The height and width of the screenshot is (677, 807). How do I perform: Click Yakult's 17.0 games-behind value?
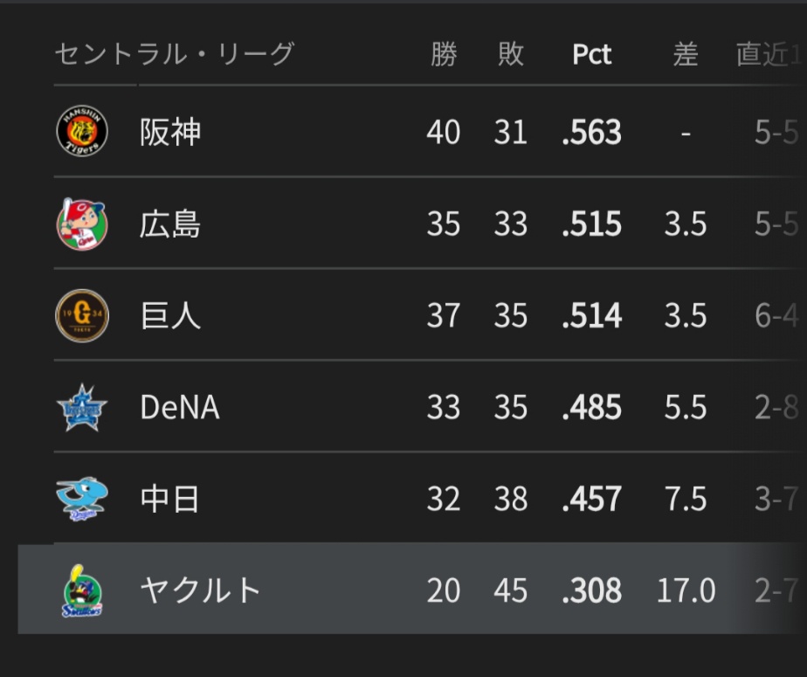pos(686,591)
